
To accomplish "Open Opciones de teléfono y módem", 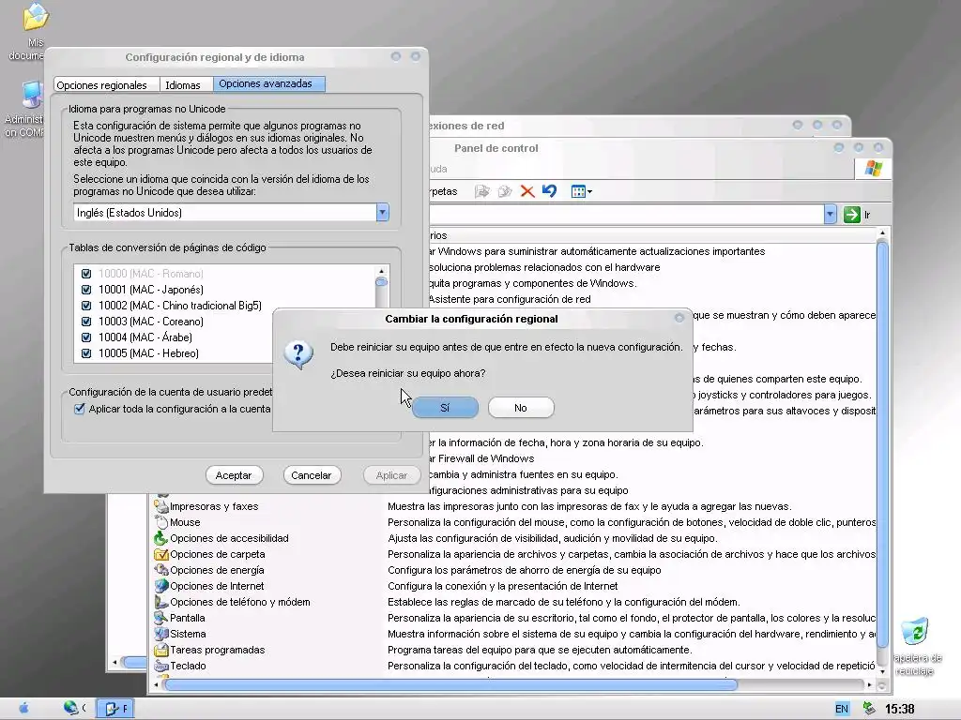I will (233, 602).
